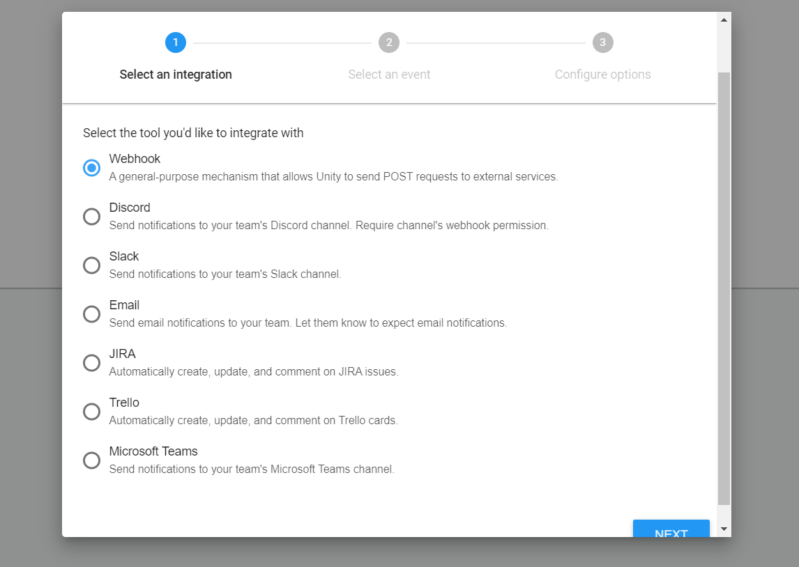Click the dialog's vertical scrollbar thumb
The image size is (799, 567).
click(x=724, y=288)
